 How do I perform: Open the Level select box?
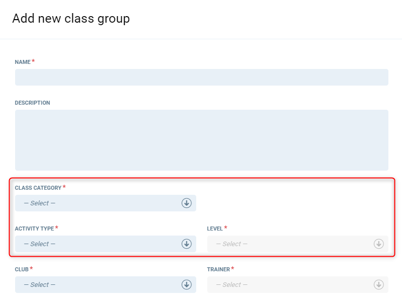click(292, 244)
